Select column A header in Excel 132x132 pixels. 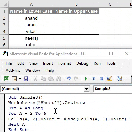[x=31, y=4]
